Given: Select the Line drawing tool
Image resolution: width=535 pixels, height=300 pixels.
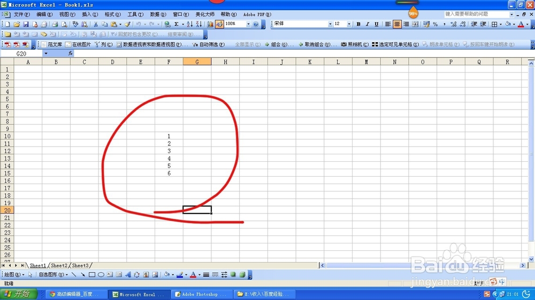Looking at the screenshot, I should (x=74, y=275).
